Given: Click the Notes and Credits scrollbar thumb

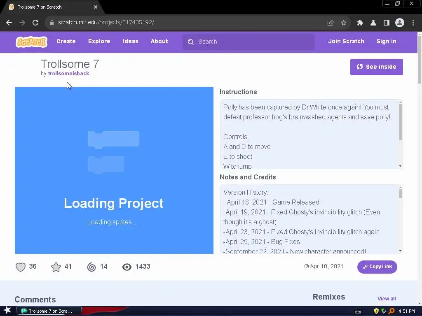Looking at the screenshot, I should click(400, 193).
